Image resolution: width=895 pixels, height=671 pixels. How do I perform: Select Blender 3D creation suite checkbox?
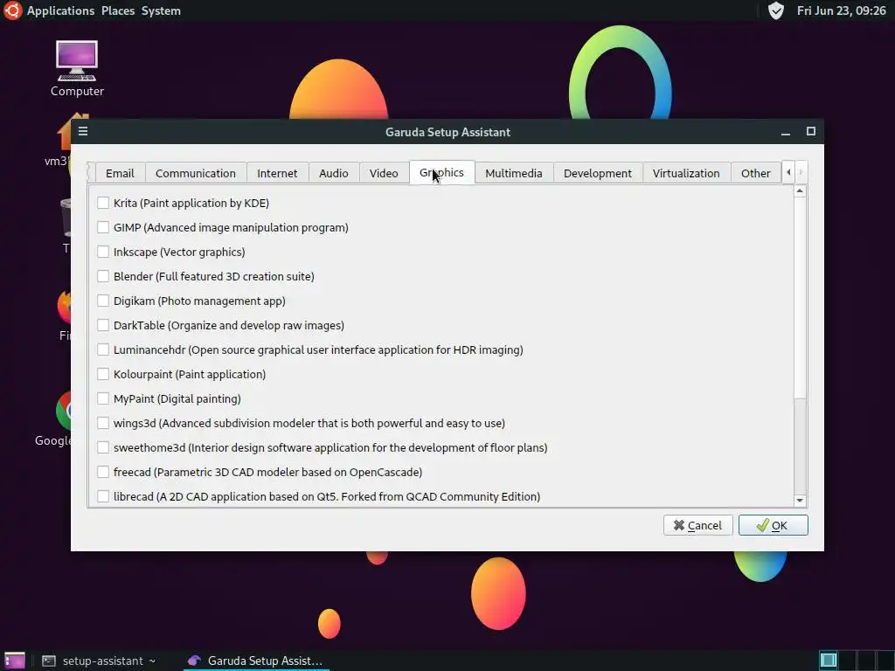[x=103, y=276]
